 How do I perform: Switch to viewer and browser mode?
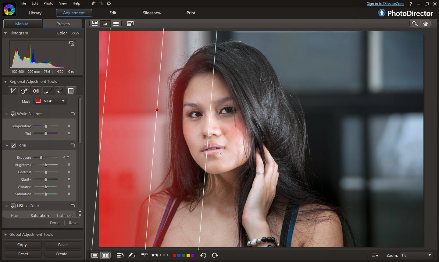pyautogui.click(x=95, y=23)
